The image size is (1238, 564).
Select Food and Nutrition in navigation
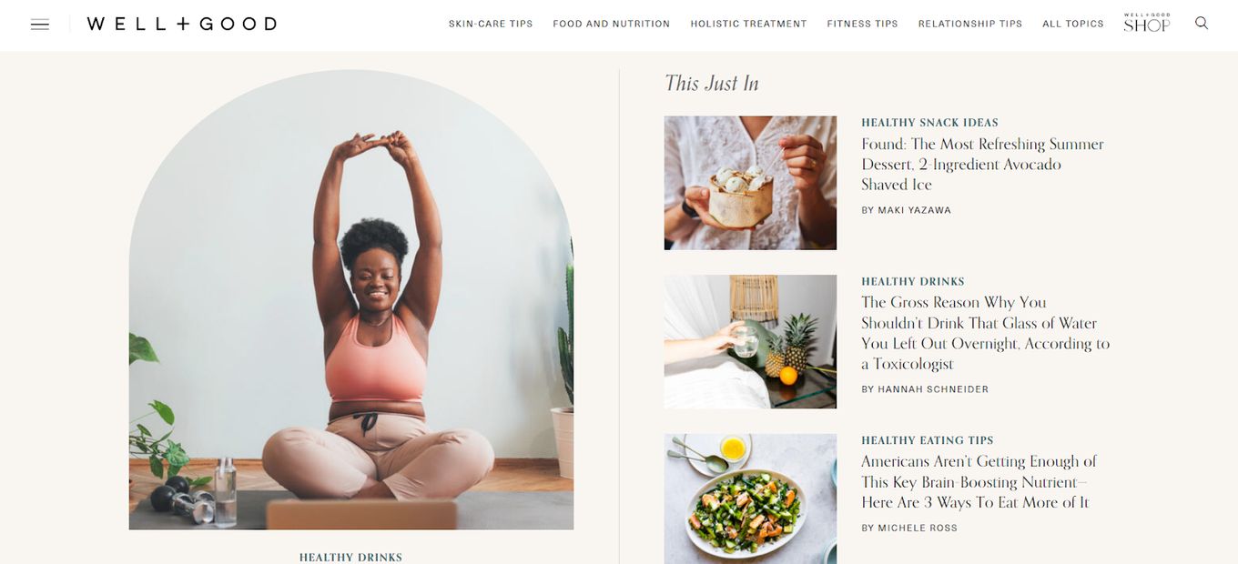pos(612,24)
